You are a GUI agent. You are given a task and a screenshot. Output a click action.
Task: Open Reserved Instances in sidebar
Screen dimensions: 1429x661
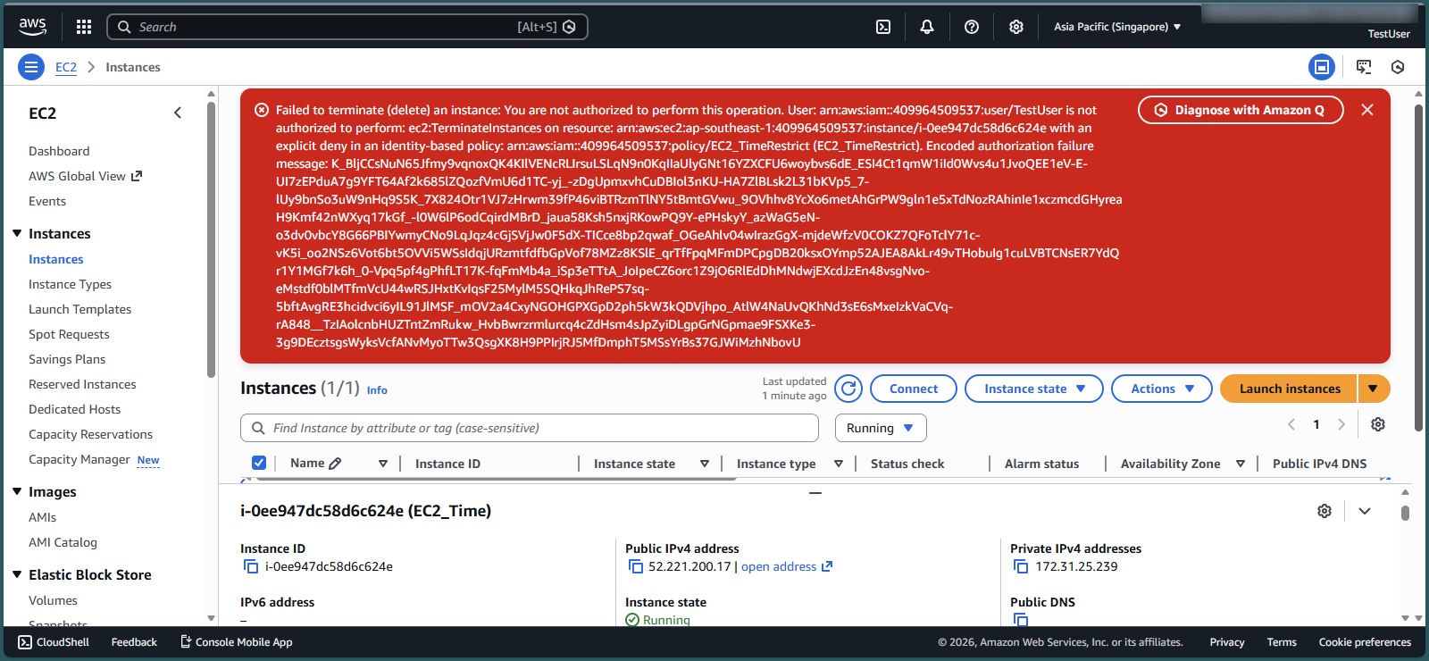(x=82, y=384)
